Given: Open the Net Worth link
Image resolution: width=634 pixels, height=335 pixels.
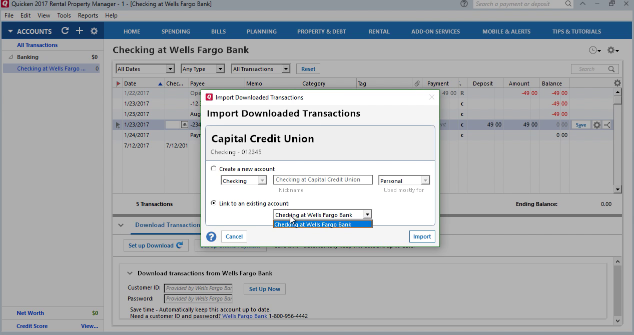Looking at the screenshot, I should pos(30,313).
